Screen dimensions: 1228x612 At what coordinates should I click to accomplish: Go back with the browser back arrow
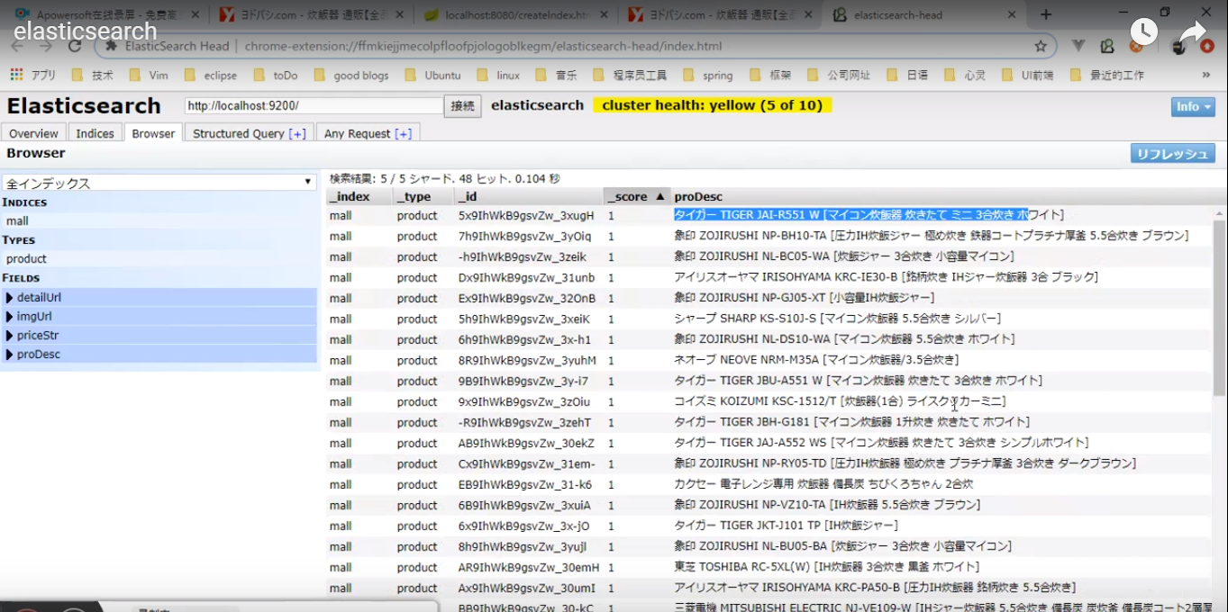point(18,46)
